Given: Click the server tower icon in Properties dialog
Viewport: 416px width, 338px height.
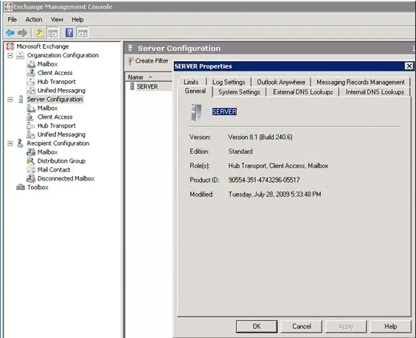Looking at the screenshot, I should click(196, 113).
